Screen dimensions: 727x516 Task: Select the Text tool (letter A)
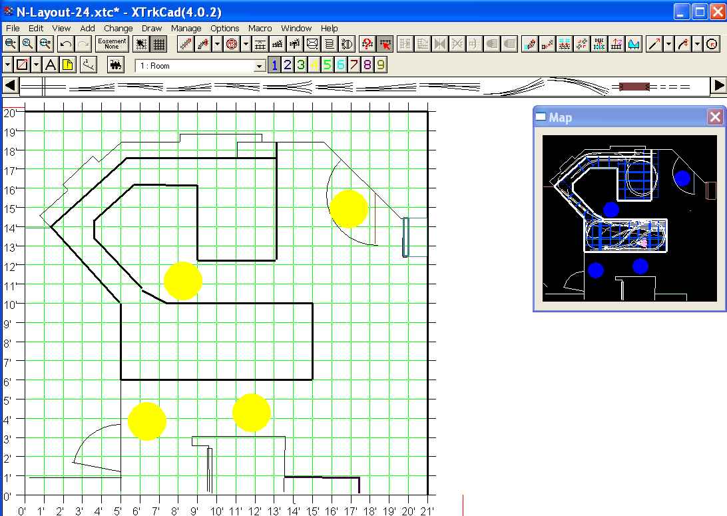[x=51, y=65]
